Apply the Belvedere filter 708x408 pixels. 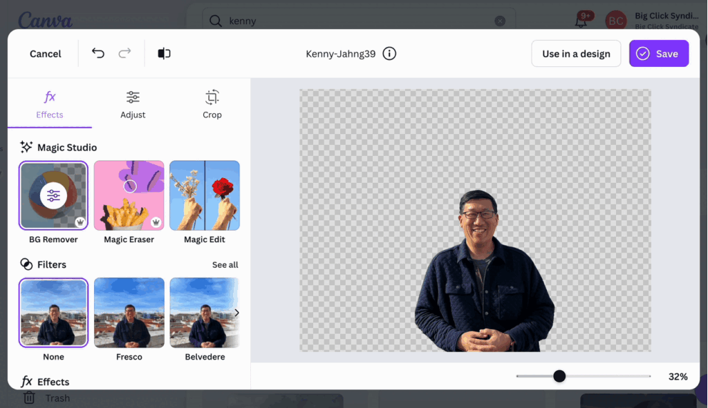[205, 312]
